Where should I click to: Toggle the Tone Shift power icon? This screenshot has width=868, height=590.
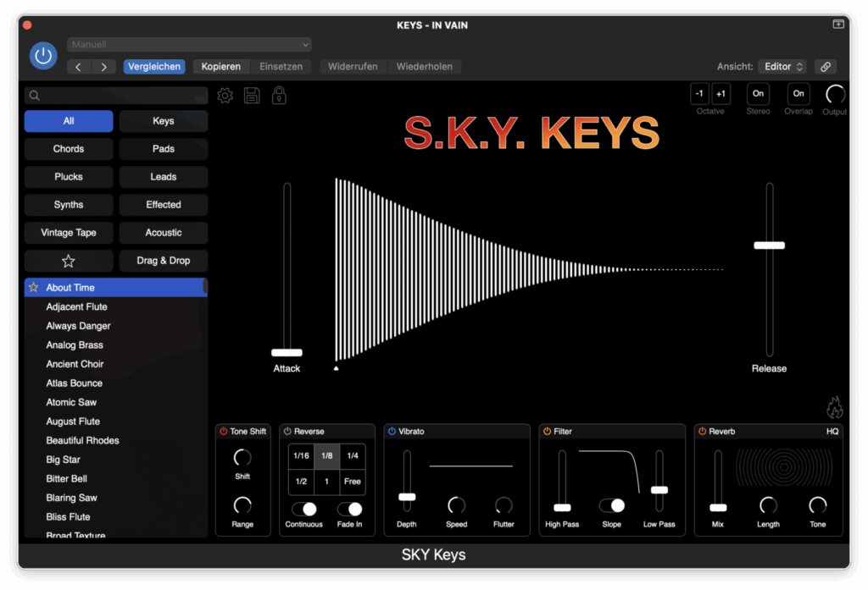click(x=224, y=432)
